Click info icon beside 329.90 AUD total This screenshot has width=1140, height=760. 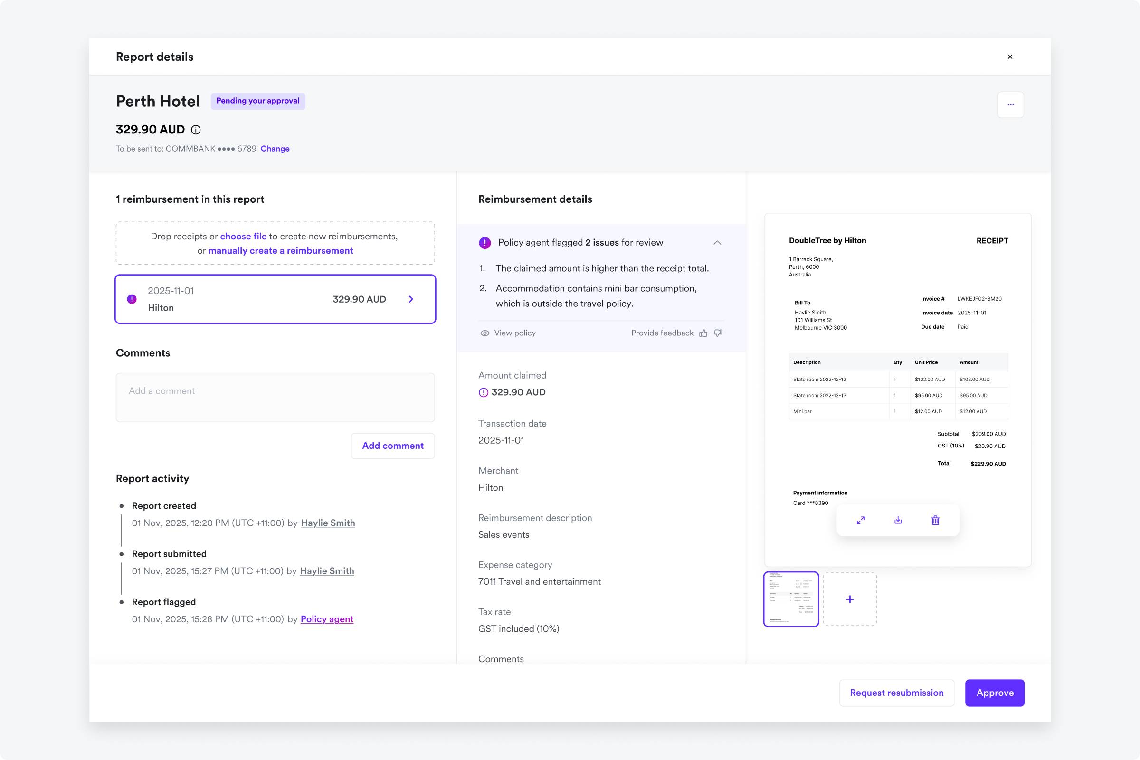[x=196, y=130]
